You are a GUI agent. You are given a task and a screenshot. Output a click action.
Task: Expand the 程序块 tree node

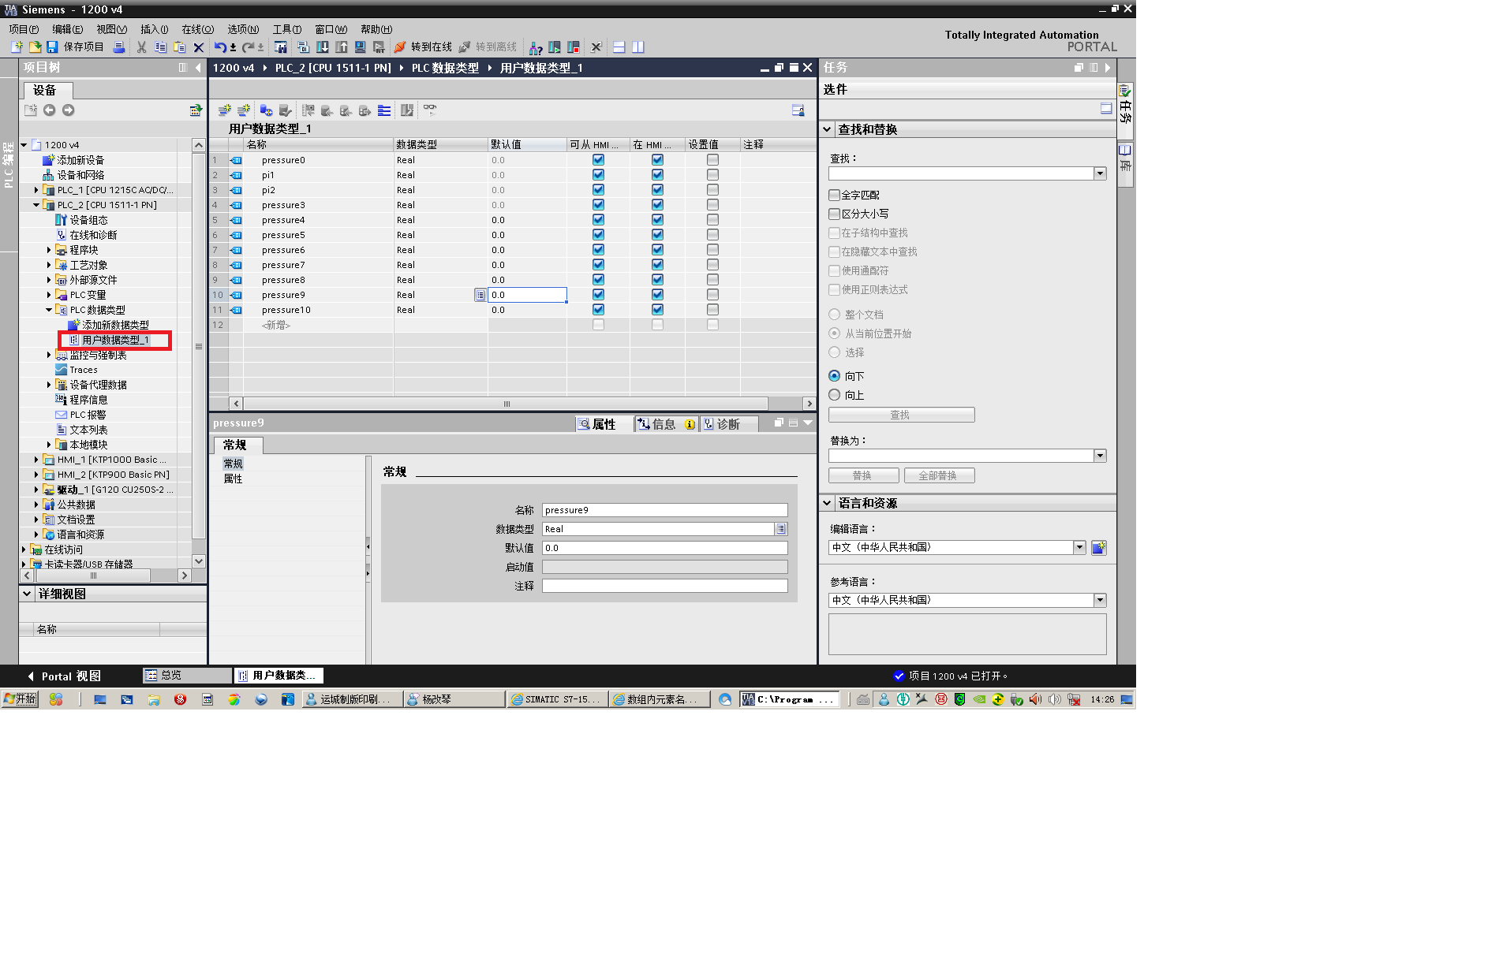49,250
